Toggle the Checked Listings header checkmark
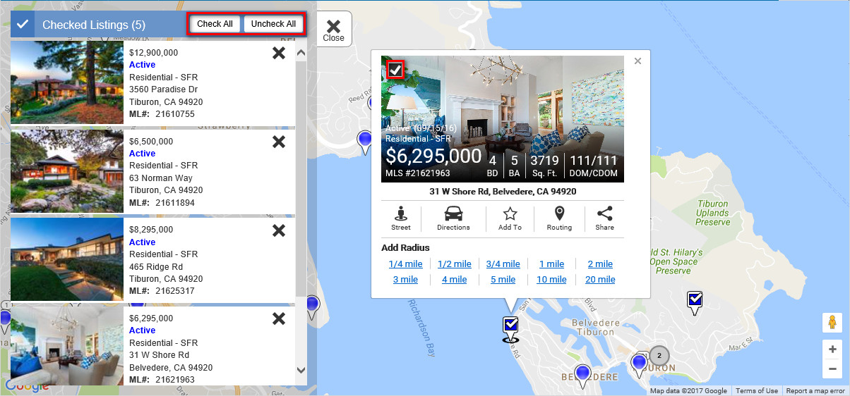Screen dimensions: 850x396 tap(23, 25)
